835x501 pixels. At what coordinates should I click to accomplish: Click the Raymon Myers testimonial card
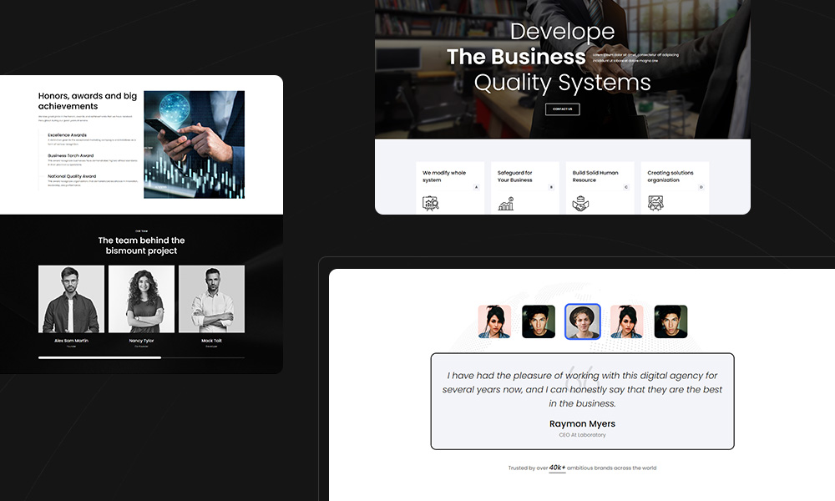coord(582,401)
